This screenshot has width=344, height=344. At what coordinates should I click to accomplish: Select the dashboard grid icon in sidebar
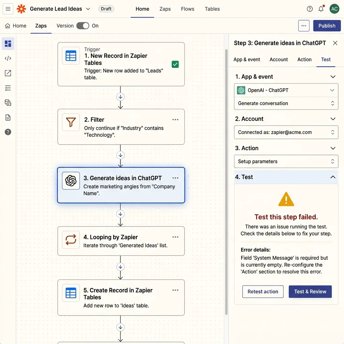pos(8,44)
